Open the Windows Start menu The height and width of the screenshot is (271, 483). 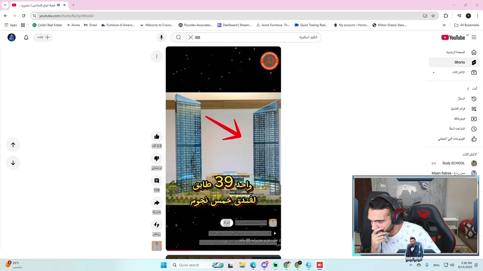tap(163, 265)
